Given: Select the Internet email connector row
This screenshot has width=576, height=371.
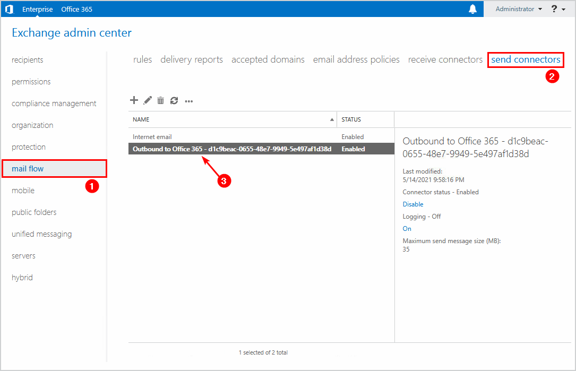Looking at the screenshot, I should click(x=261, y=136).
